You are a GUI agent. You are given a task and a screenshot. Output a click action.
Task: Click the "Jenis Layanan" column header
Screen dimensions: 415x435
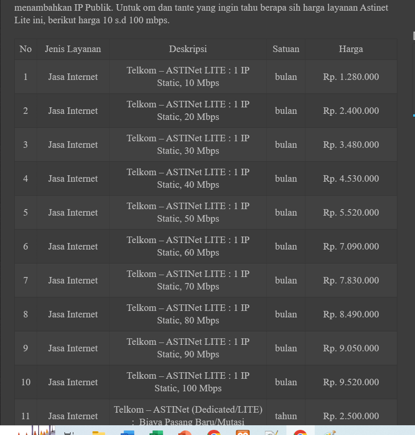[73, 49]
